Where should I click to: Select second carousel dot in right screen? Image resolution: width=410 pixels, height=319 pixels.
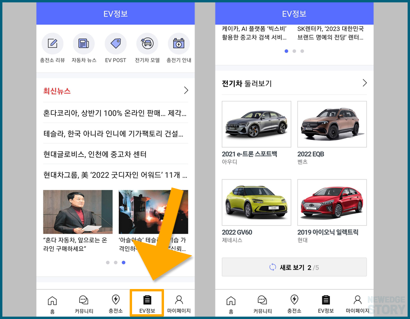click(x=294, y=51)
